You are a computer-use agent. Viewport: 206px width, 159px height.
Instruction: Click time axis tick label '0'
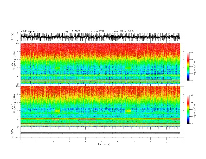click(21, 142)
